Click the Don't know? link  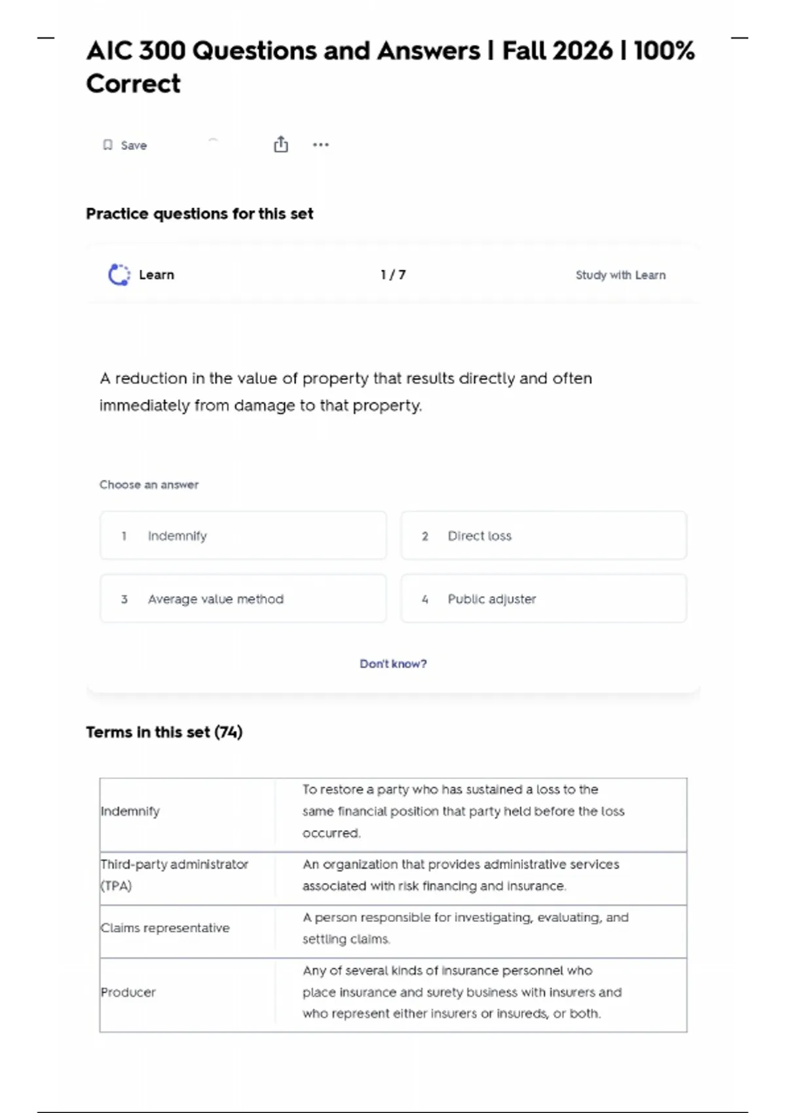(x=393, y=663)
